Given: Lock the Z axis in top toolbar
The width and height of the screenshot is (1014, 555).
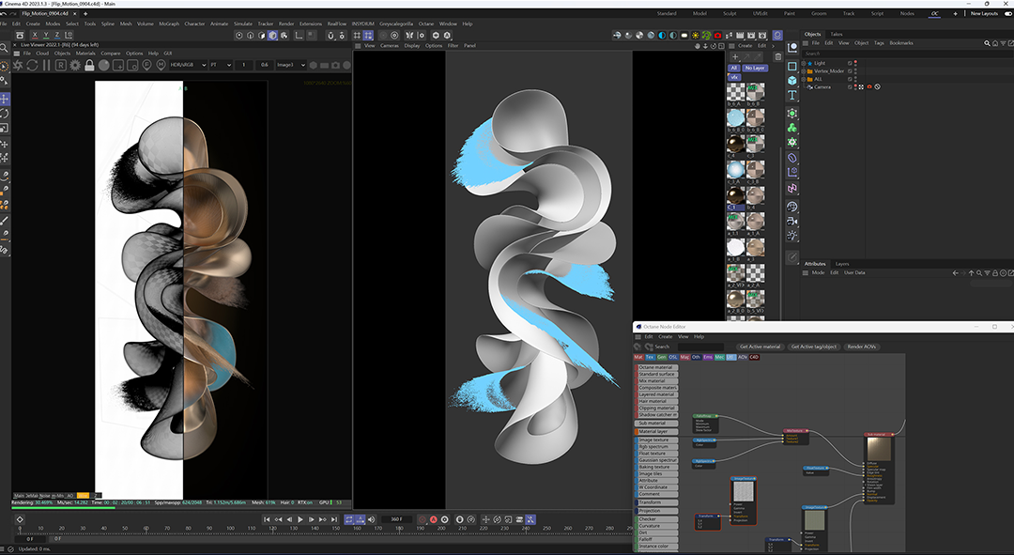Looking at the screenshot, I should 57,35.
